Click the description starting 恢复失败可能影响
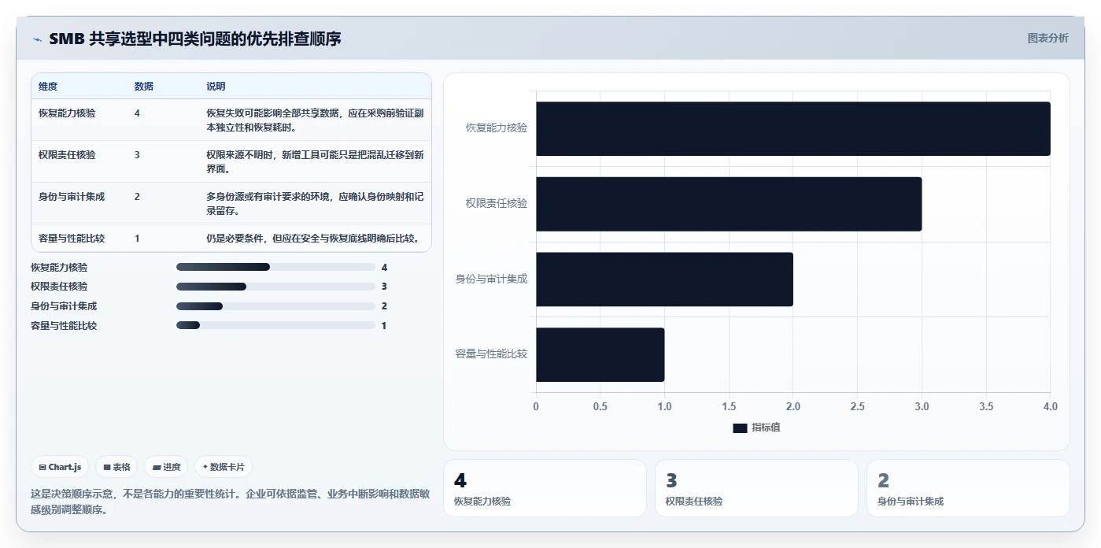The width and height of the screenshot is (1101, 548). click(x=315, y=120)
